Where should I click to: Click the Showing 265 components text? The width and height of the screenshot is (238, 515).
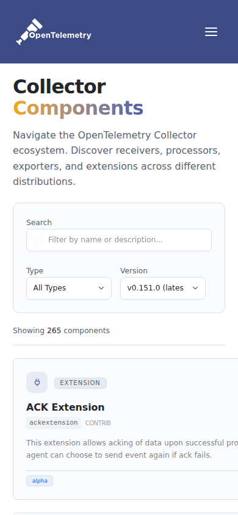(62, 331)
